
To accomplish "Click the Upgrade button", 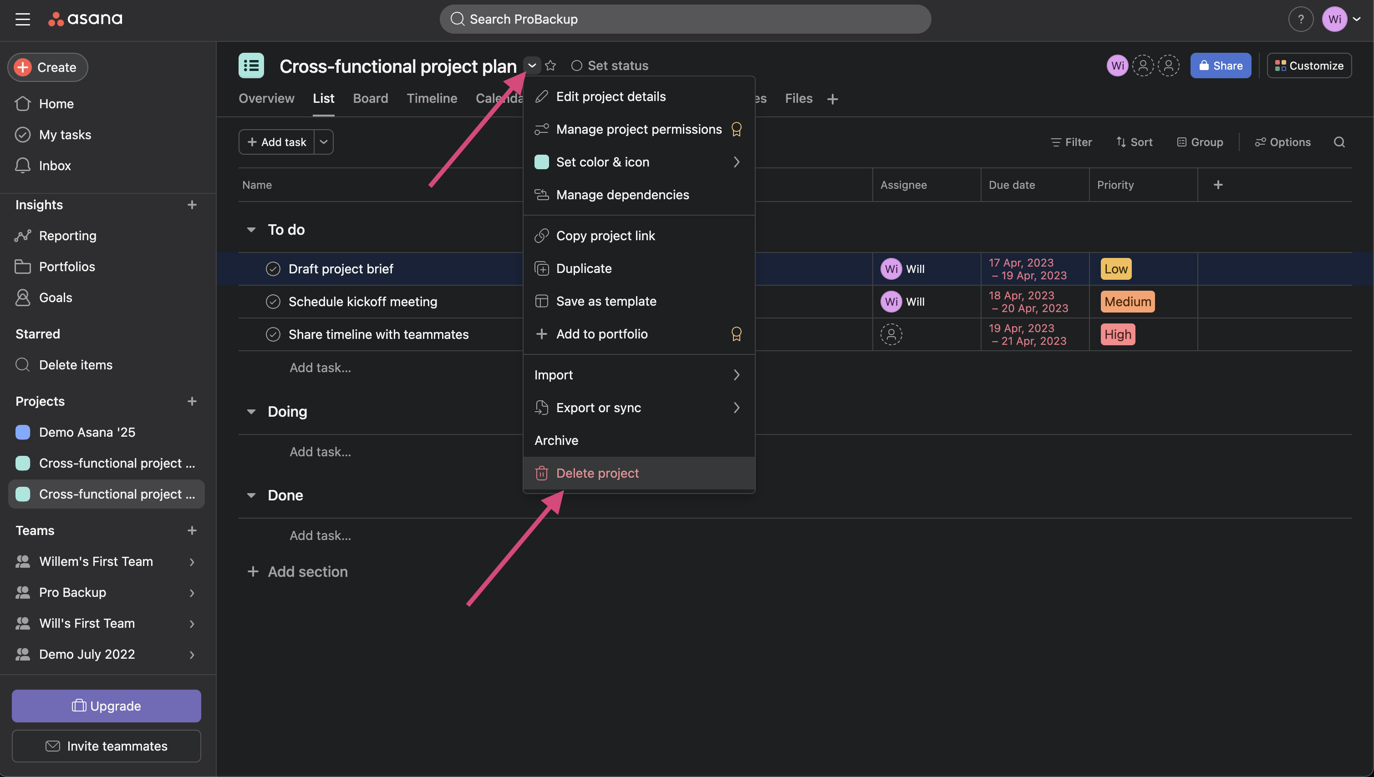I will click(106, 706).
